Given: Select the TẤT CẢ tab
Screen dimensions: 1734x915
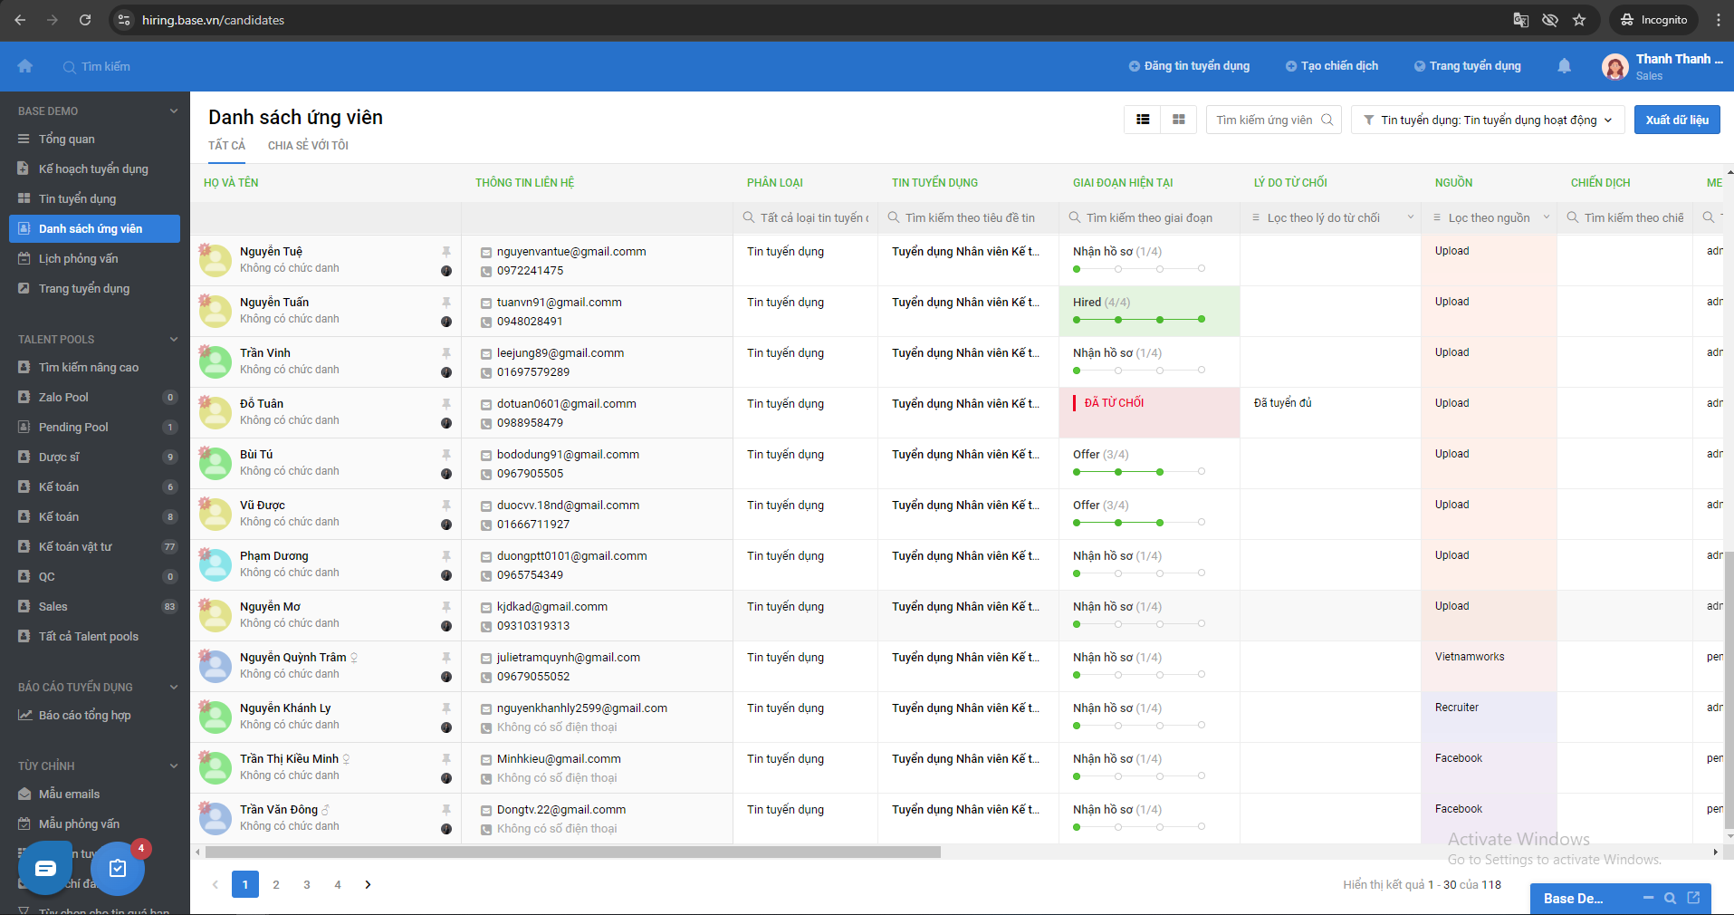Looking at the screenshot, I should click(226, 146).
